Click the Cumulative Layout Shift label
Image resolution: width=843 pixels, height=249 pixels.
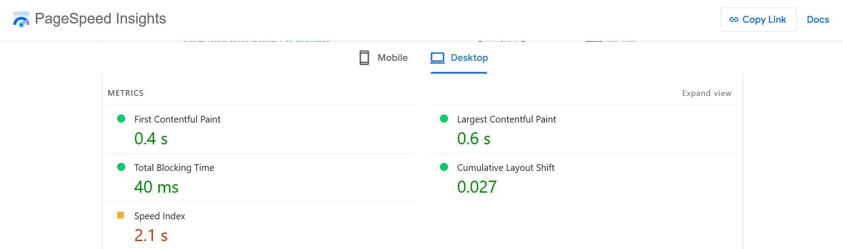pyautogui.click(x=506, y=168)
